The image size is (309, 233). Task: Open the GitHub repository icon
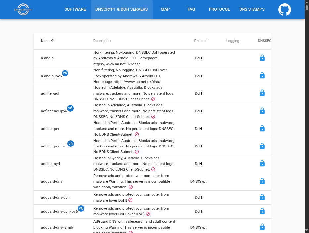coord(285,9)
